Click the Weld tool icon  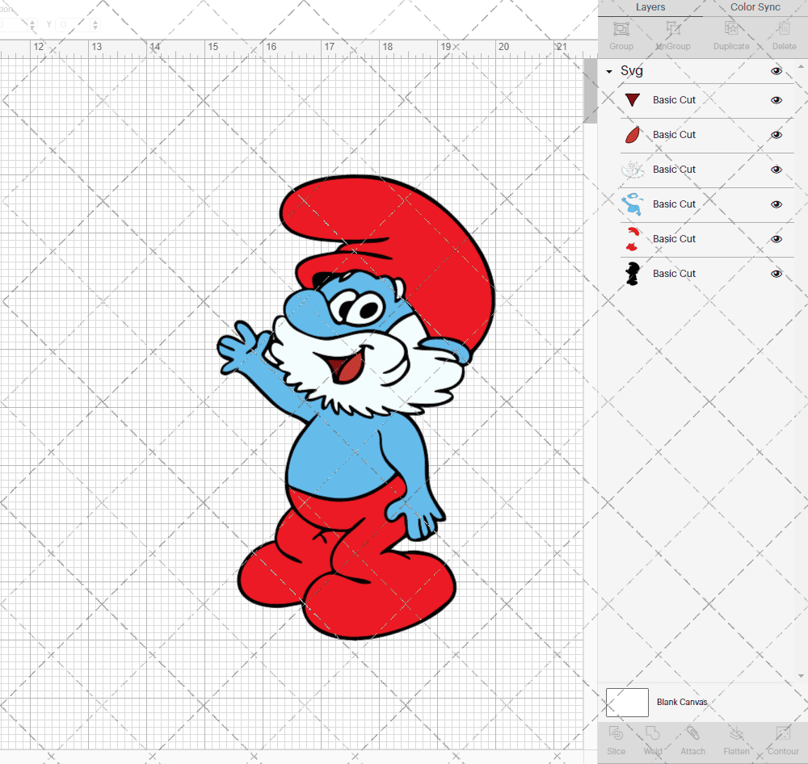[652, 733]
